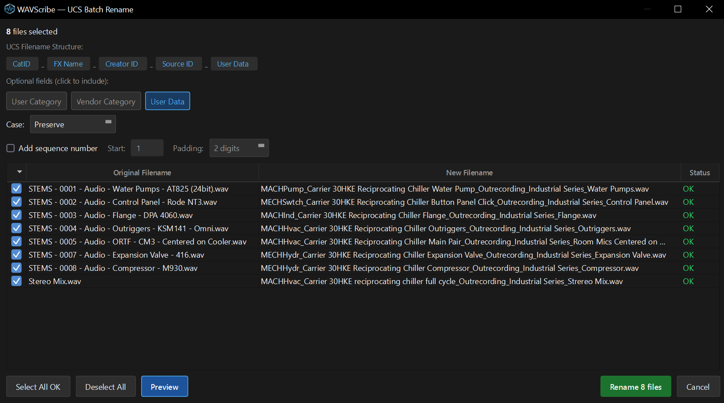Open the Case Preserve dropdown
This screenshot has width=724, height=403.
click(73, 124)
